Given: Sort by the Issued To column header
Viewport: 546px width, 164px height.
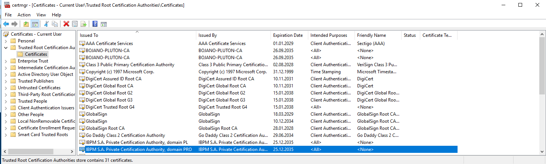Looking at the screenshot, I should tap(137, 35).
